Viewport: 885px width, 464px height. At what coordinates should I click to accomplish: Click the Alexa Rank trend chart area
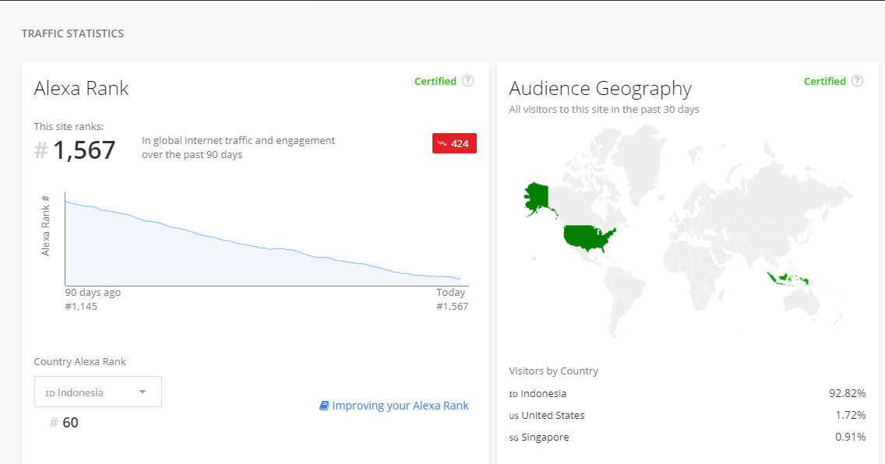(x=265, y=249)
